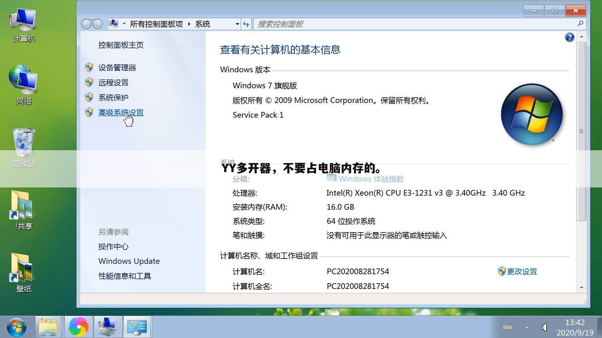Image resolution: width=602 pixels, height=338 pixels.
Task: Click the computer name PC202008281754 value
Action: 358,272
